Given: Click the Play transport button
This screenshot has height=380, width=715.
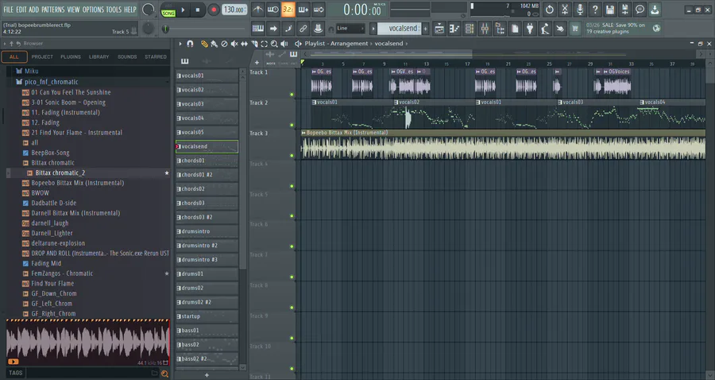Looking at the screenshot, I should coord(183,10).
